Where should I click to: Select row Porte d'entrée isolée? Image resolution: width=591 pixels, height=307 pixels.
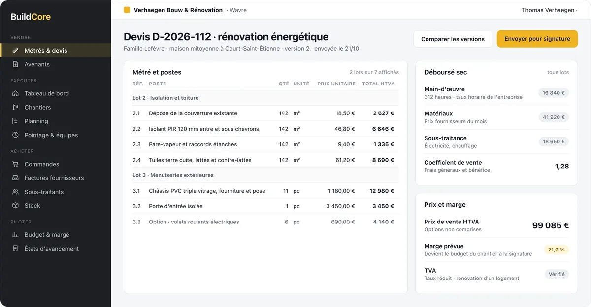(x=265, y=206)
